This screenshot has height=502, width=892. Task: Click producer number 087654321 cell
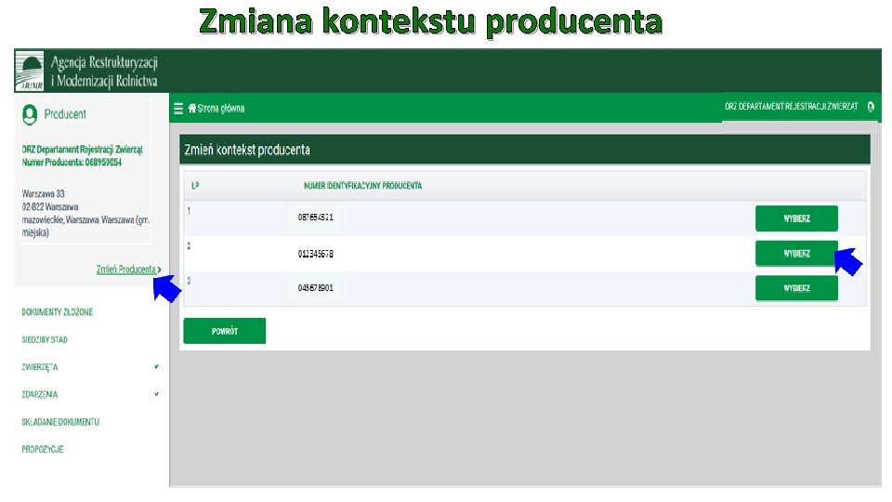[316, 217]
